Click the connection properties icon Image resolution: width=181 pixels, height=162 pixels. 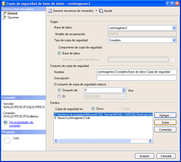click(5, 123)
